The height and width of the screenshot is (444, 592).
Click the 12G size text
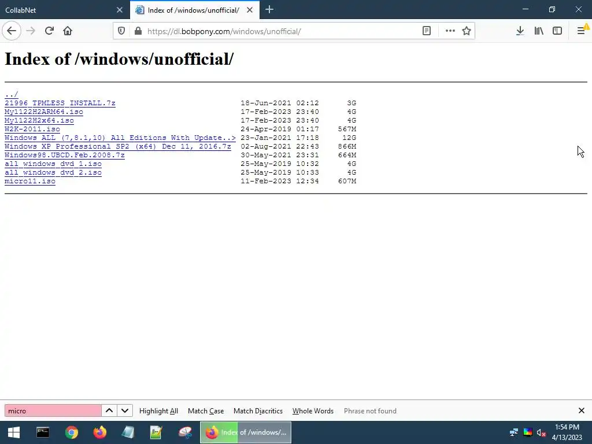(x=349, y=138)
